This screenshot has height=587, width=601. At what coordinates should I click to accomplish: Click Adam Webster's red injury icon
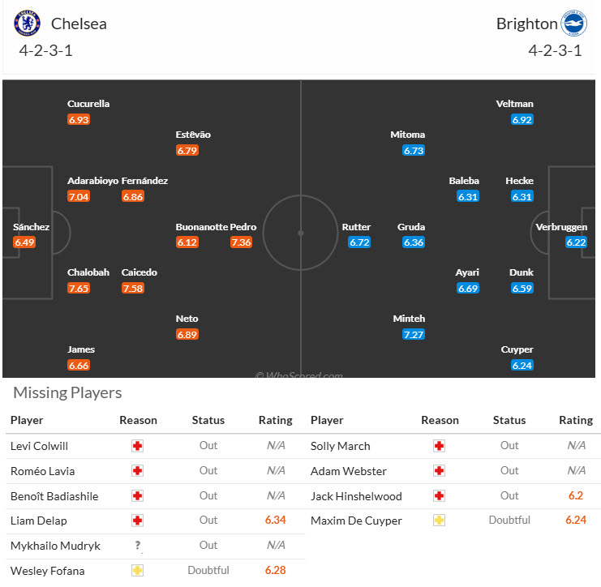(x=440, y=471)
